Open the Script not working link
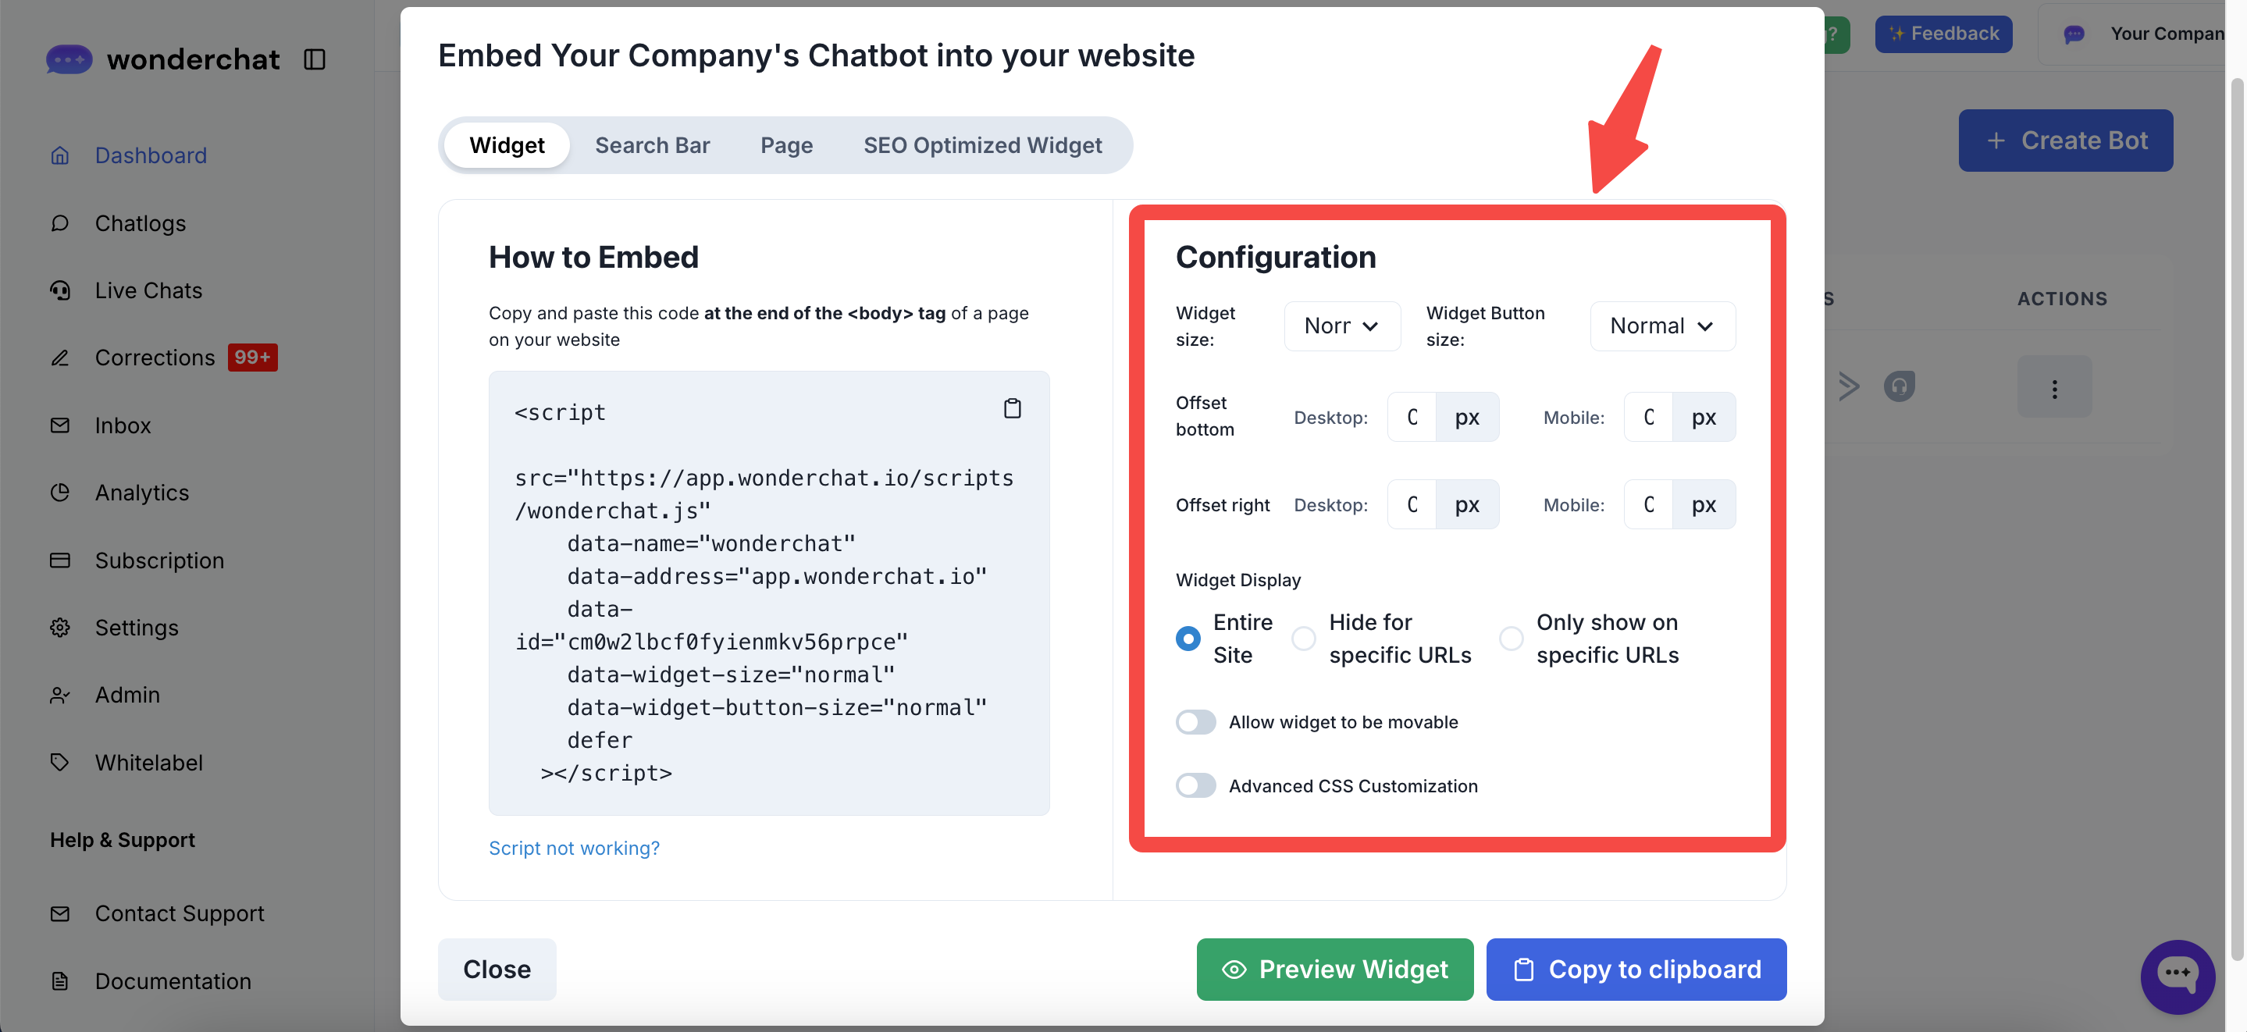 coord(574,848)
